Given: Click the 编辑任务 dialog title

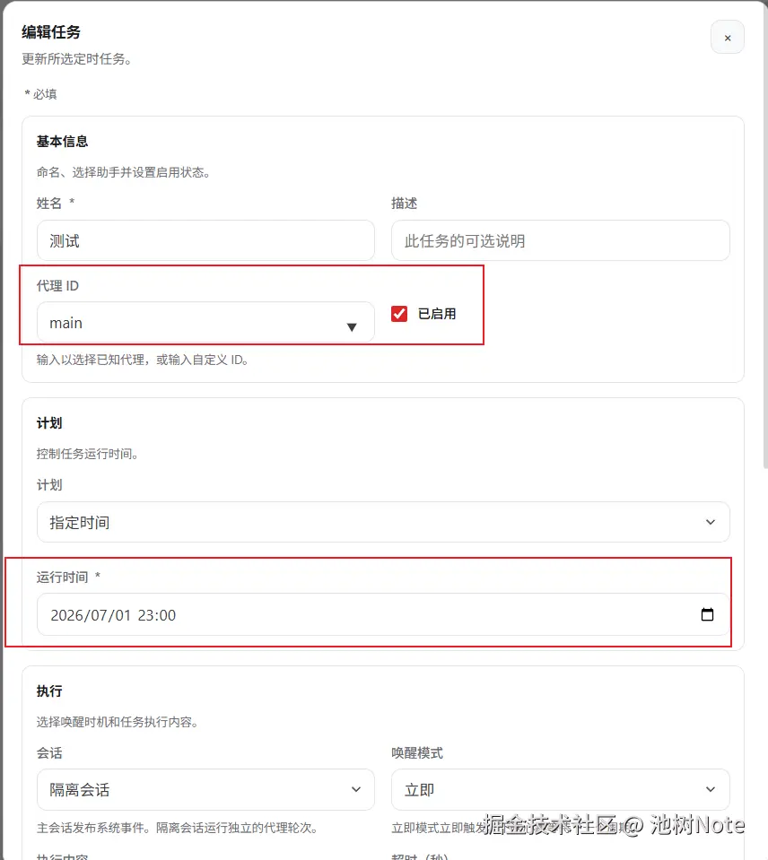Looking at the screenshot, I should (x=51, y=31).
